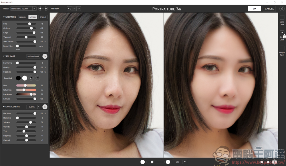The height and width of the screenshot is (166, 286).
Task: Click the undo arrow in preview toolbar
Action: tap(69, 9)
